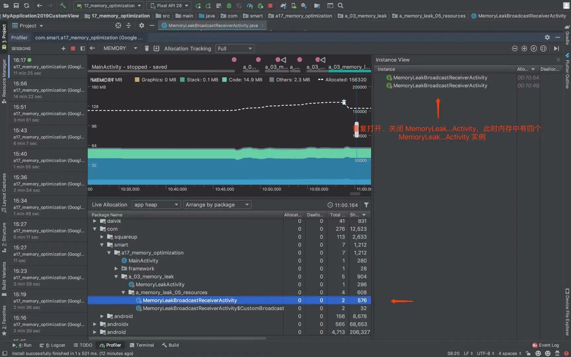Select the 15:56 profiling session
The height and width of the screenshot is (357, 571).
pos(48,90)
